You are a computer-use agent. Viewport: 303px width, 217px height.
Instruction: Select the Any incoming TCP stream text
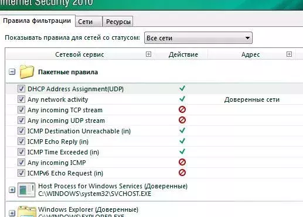65,110
